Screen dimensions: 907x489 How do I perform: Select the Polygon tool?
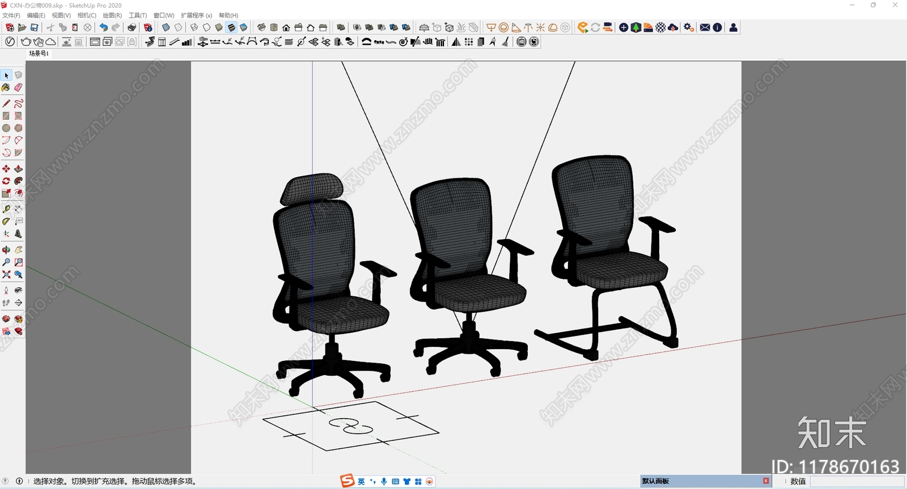click(18, 128)
